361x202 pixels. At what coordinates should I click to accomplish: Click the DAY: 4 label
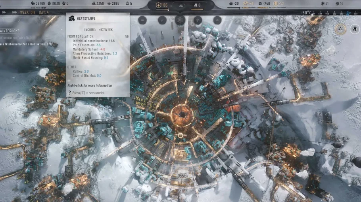tap(44, 12)
